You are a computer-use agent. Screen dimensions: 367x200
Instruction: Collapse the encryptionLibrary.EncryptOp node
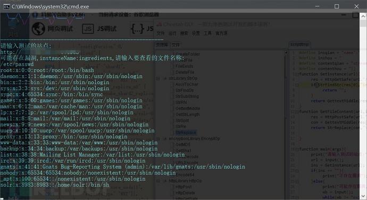click(x=158, y=138)
